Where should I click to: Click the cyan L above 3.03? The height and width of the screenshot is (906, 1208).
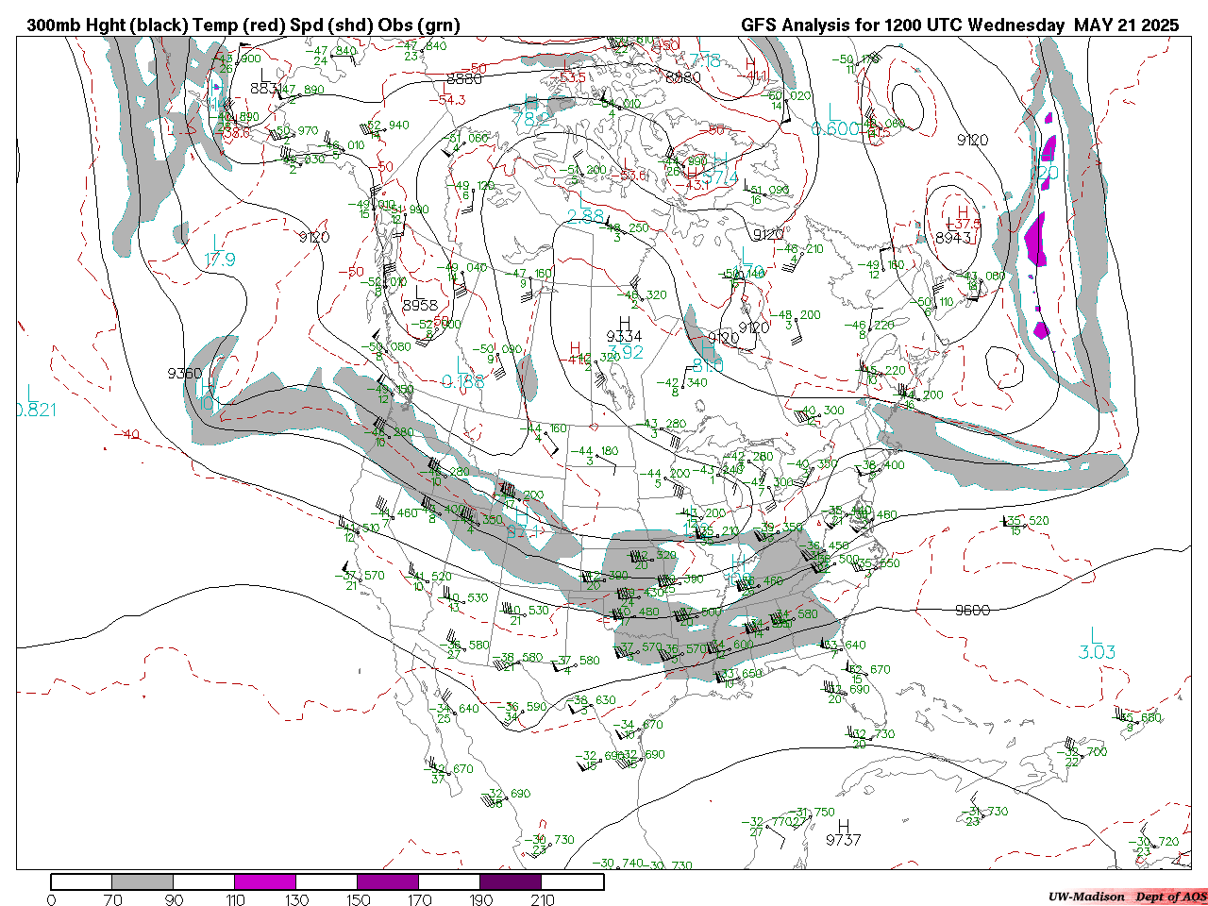click(x=1096, y=634)
